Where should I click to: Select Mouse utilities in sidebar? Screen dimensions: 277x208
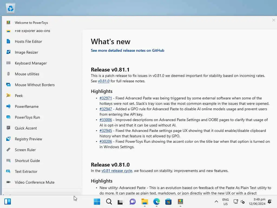point(42,74)
